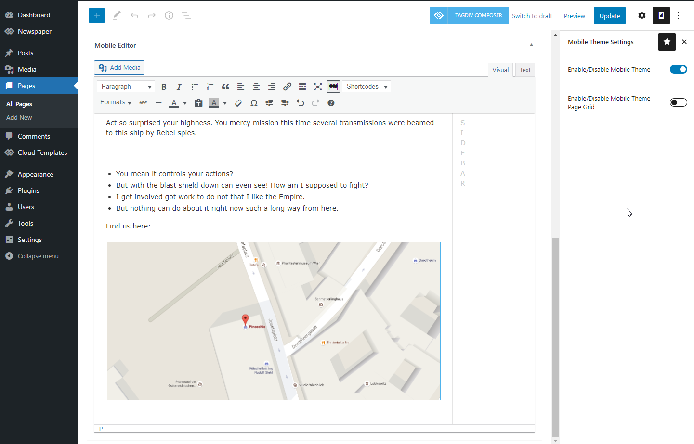
Task: Decrease indent in editor toolbar
Action: (269, 103)
